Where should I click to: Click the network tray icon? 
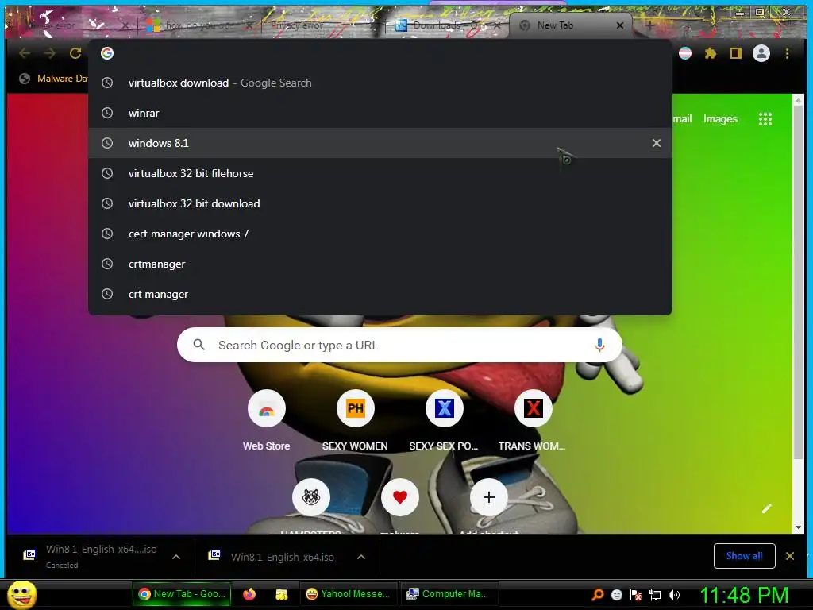(655, 596)
